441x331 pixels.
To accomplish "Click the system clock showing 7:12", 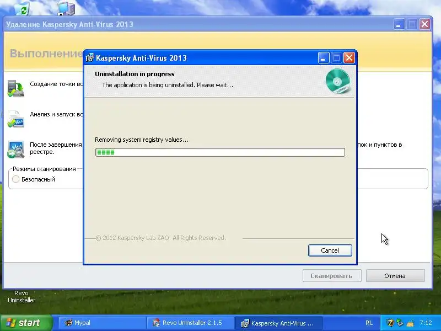I will click(x=426, y=323).
